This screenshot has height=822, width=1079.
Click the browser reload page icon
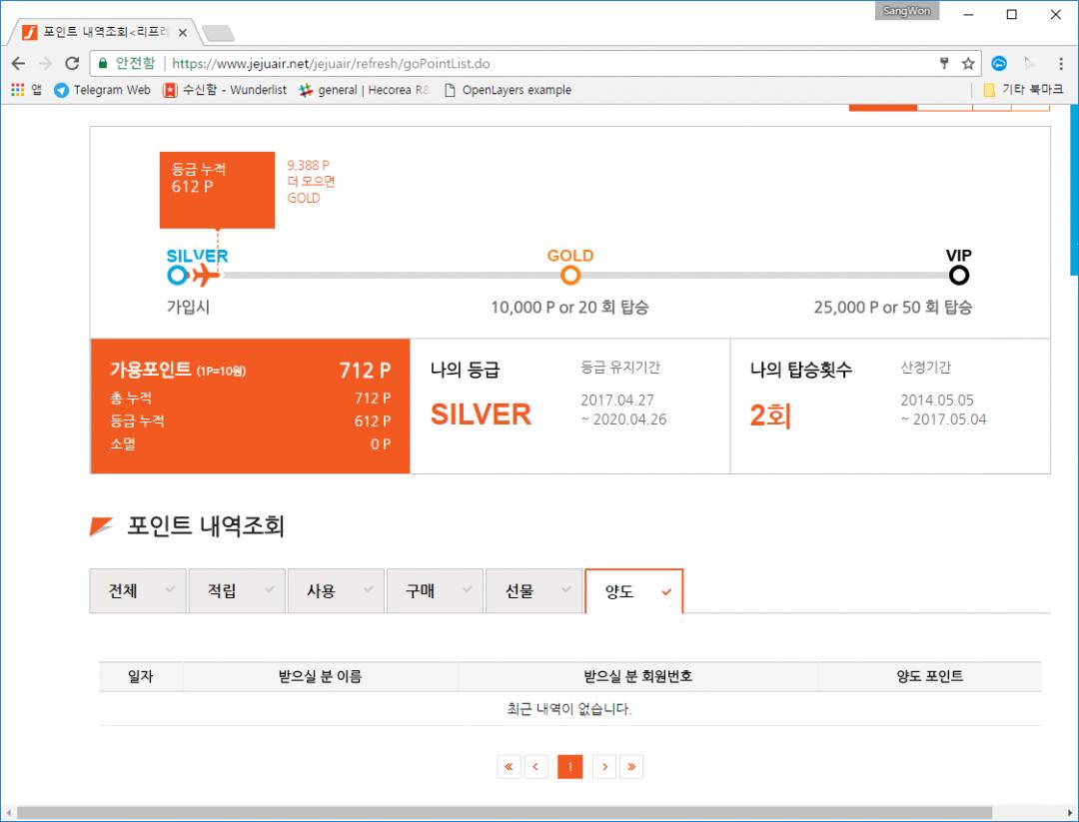(x=72, y=63)
